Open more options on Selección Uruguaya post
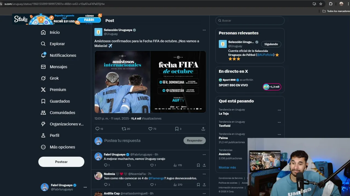Image resolution: width=350 pixels, height=196 pixels. tap(204, 30)
